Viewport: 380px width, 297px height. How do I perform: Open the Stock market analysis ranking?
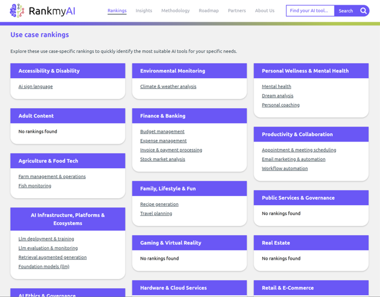coord(163,159)
